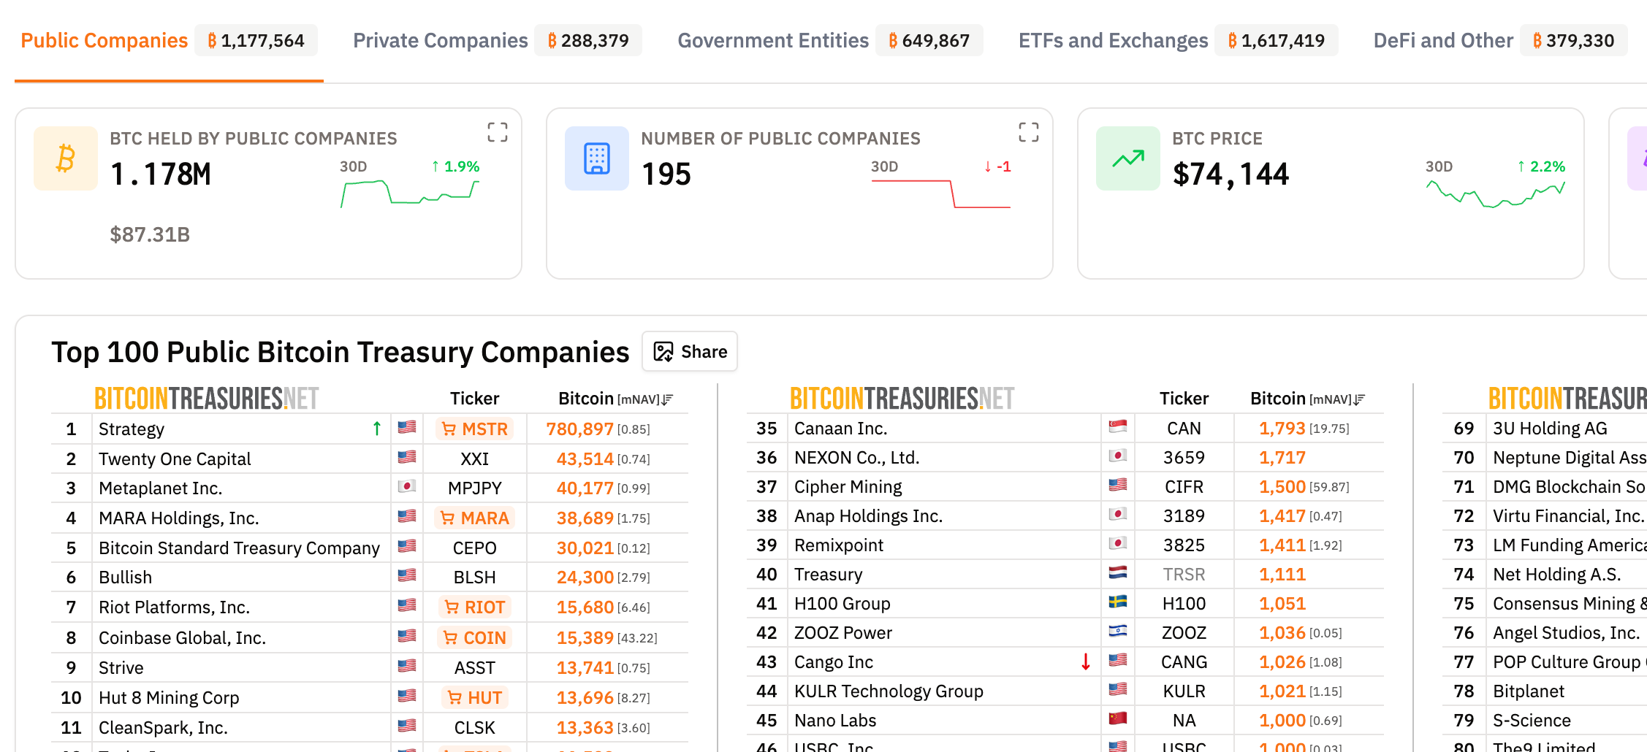1647x752 pixels.
Task: Click the Japan flag in NEXON row
Action: pos(1118,456)
